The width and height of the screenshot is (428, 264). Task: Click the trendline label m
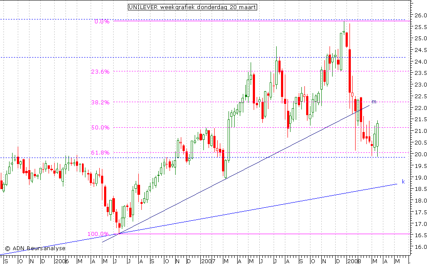point(374,102)
